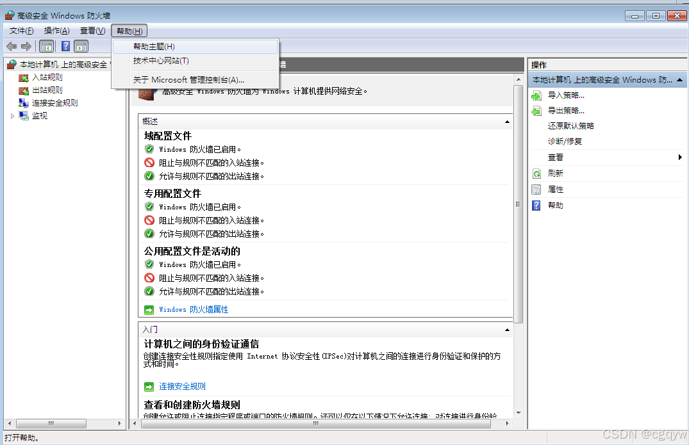Open the Windows 防火墙属性 link
The width and height of the screenshot is (689, 445).
pos(194,310)
